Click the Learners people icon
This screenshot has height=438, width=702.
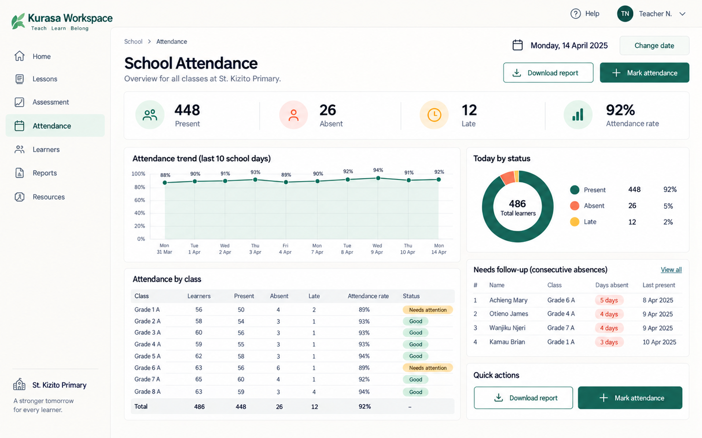click(x=19, y=149)
